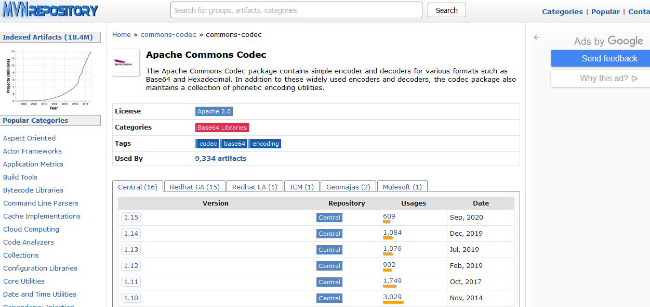Screen dimensions: 650x307
Task: Open 902 usages link
Action: [x=389, y=265]
